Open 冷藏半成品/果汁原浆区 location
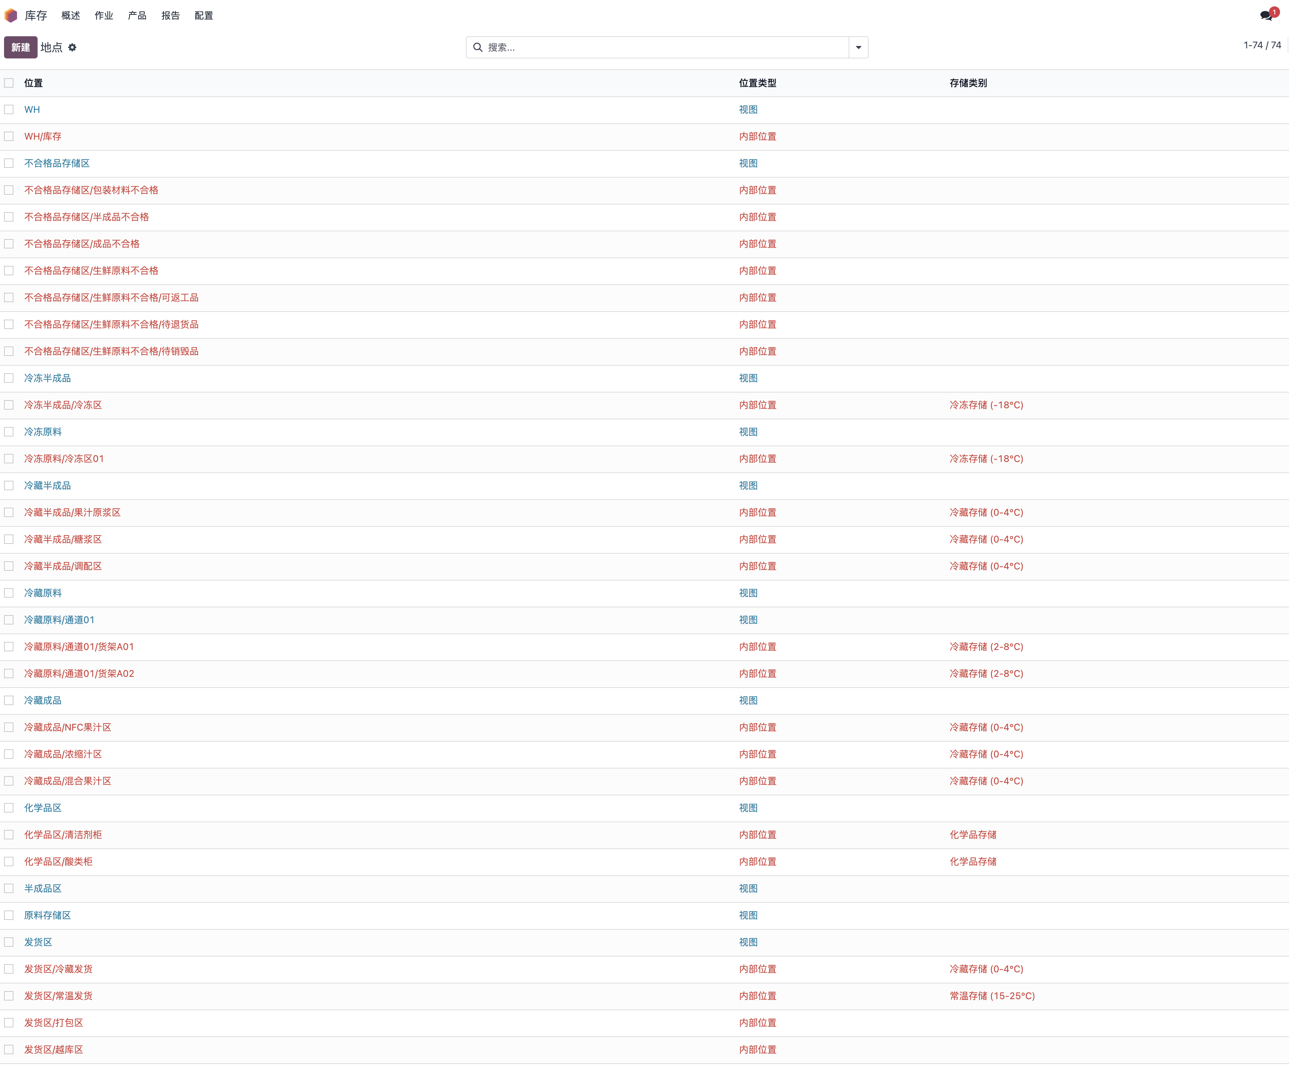The image size is (1289, 1071). [73, 512]
